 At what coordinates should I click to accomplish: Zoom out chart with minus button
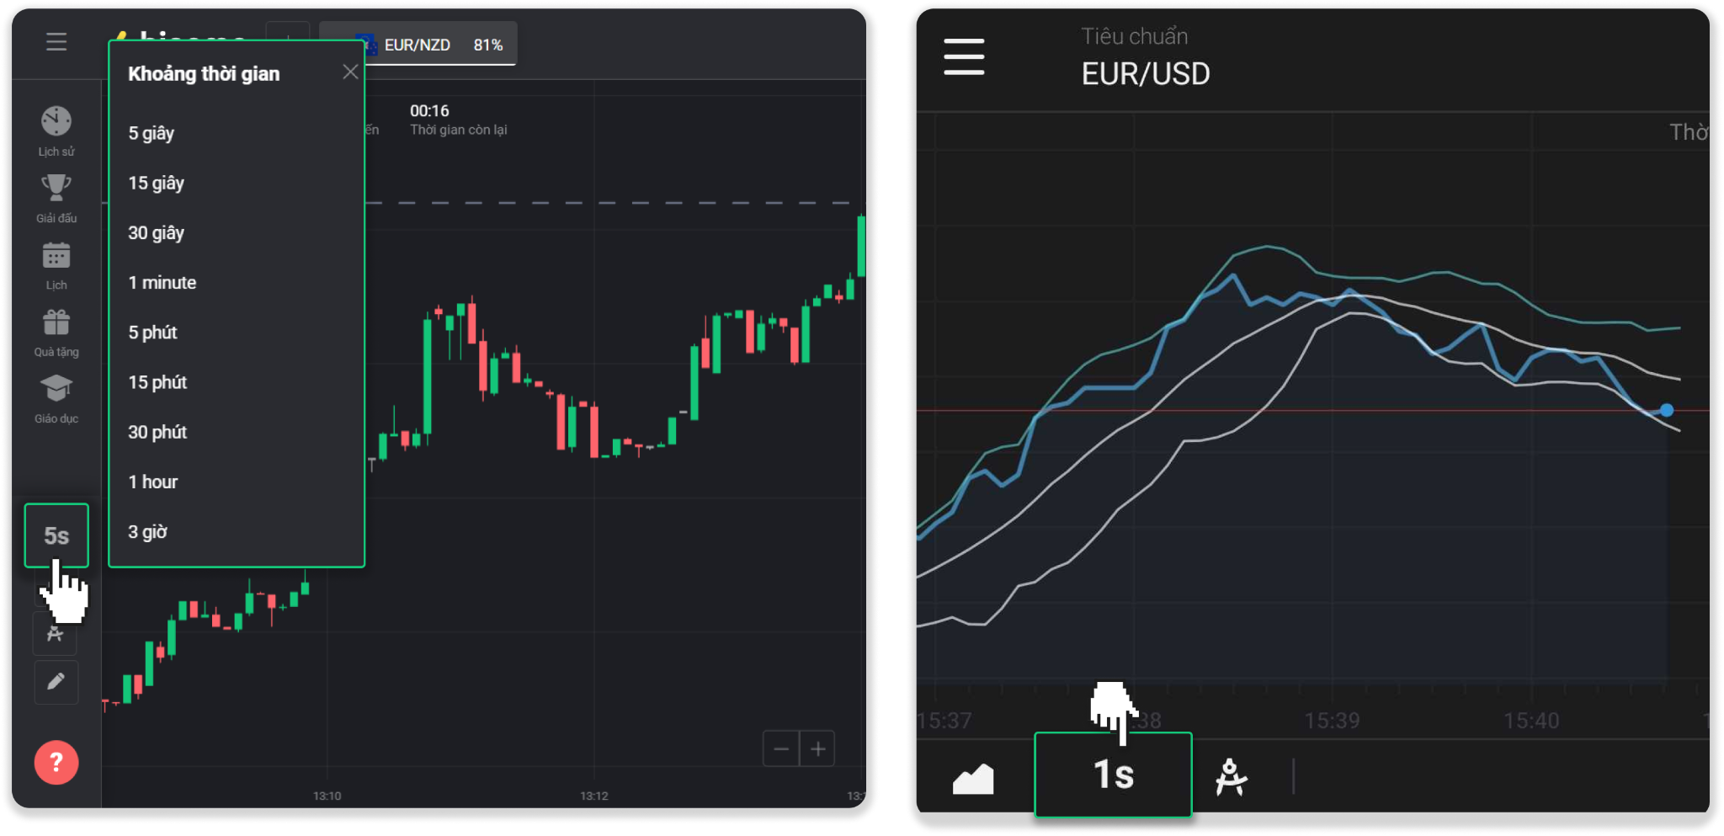click(781, 748)
